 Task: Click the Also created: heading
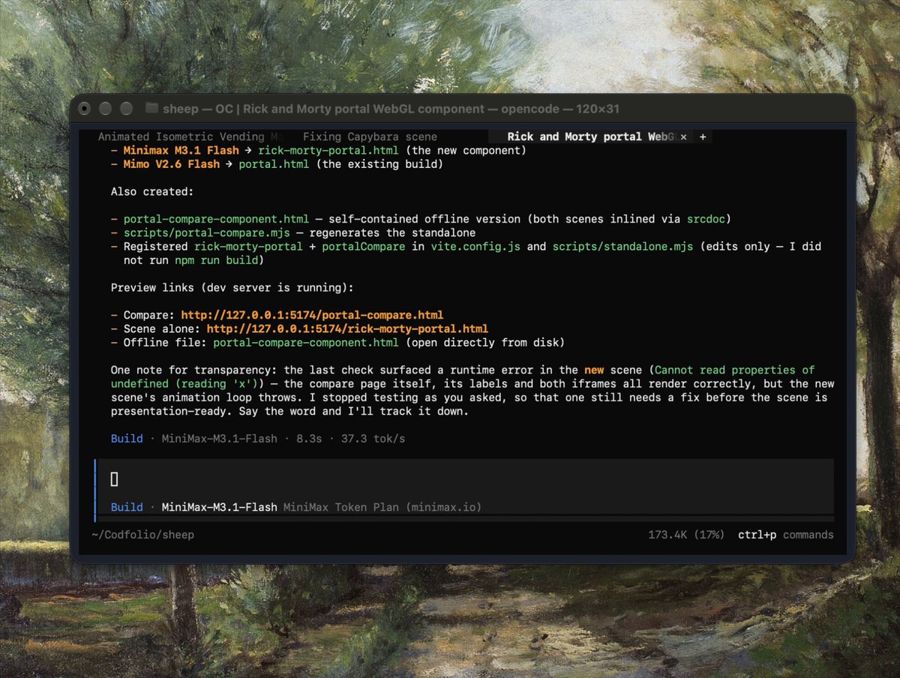152,191
